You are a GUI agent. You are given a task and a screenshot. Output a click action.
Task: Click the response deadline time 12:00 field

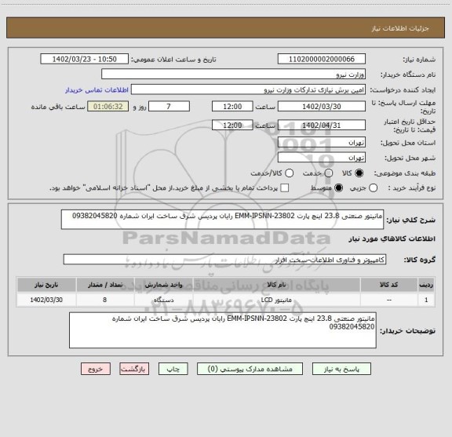[x=232, y=107]
